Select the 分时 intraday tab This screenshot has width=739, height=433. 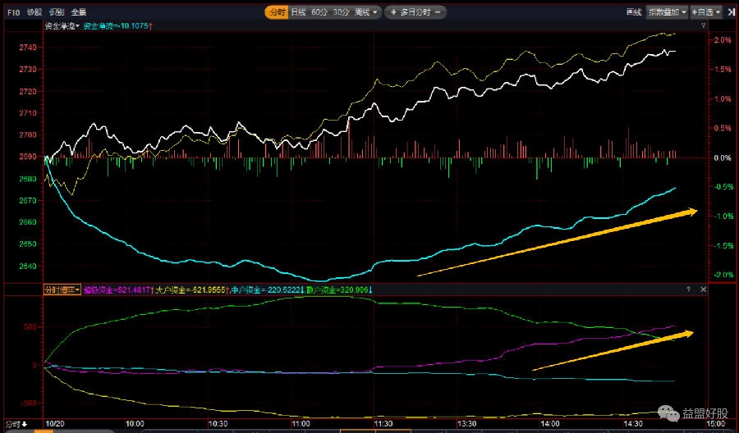tap(276, 12)
